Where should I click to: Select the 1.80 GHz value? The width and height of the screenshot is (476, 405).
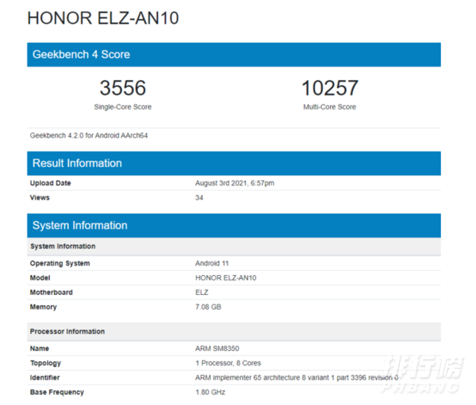click(210, 392)
